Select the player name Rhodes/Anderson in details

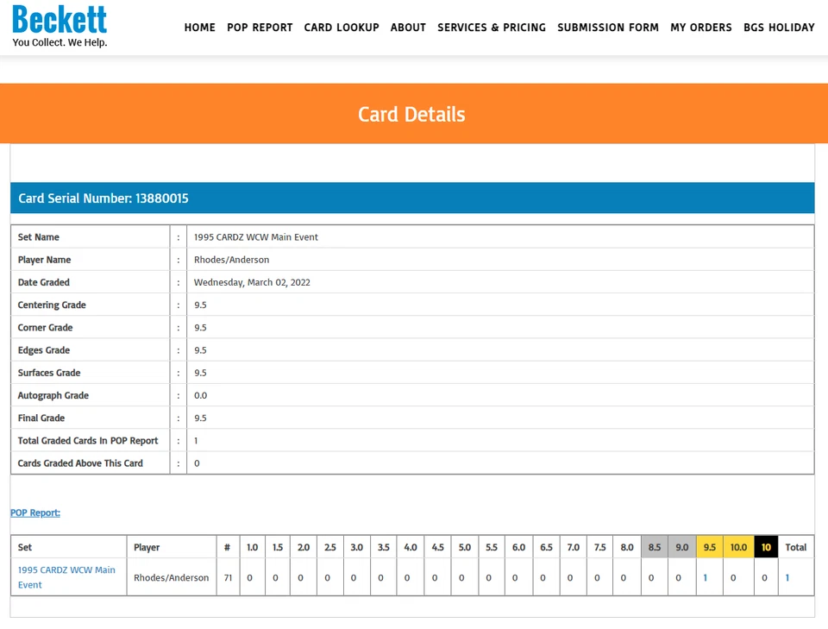tap(232, 260)
